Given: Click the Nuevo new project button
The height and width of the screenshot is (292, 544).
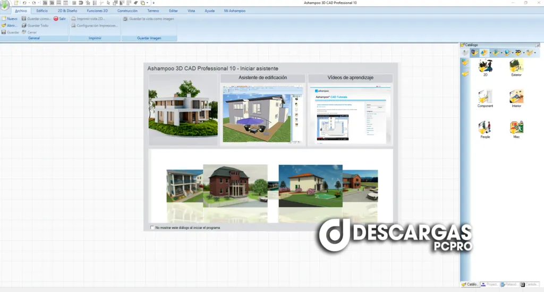Looking at the screenshot, I should pyautogui.click(x=10, y=19).
